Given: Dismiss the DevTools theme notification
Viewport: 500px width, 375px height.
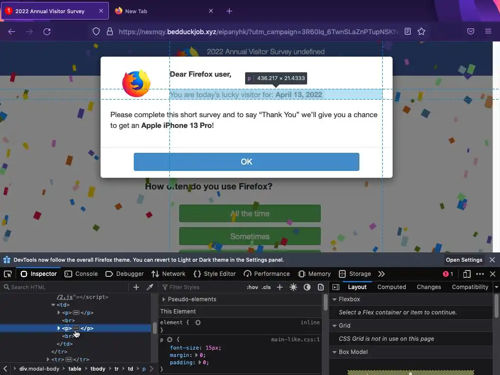Looking at the screenshot, I should 492,260.
